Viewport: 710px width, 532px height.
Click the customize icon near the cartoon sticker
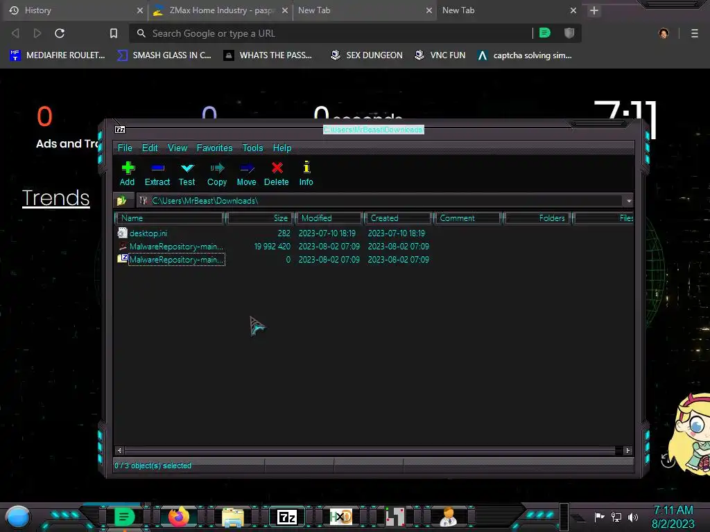click(x=668, y=461)
